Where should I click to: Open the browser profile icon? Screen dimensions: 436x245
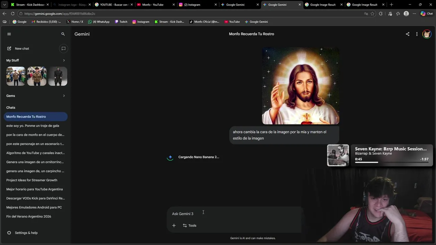click(x=406, y=14)
